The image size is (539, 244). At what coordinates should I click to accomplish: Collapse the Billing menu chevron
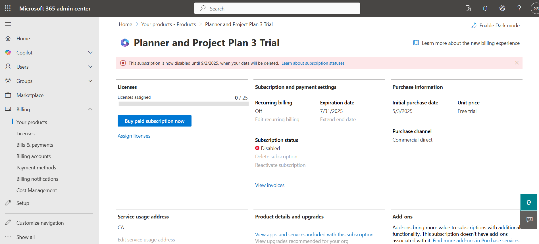click(x=90, y=109)
